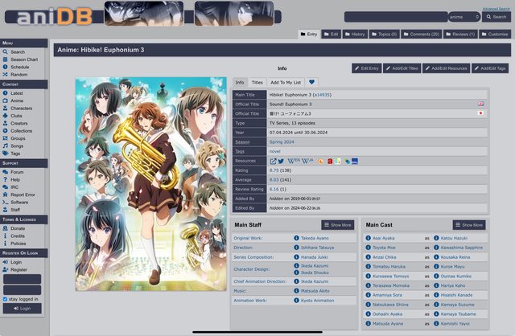Screen dimensions: 515x336
Task: Open the Comments (20) tab
Action: [x=422, y=34]
